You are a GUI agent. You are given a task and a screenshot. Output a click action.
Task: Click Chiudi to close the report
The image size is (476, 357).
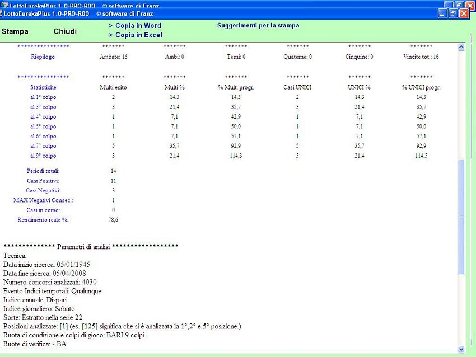click(x=65, y=31)
